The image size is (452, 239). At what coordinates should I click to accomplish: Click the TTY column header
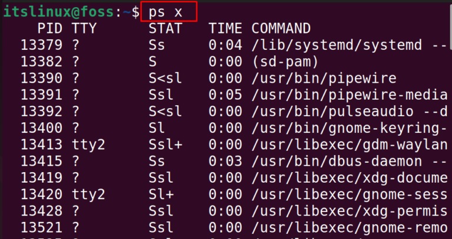point(84,28)
